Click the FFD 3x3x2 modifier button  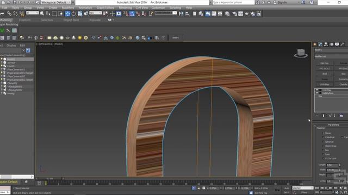325,69
